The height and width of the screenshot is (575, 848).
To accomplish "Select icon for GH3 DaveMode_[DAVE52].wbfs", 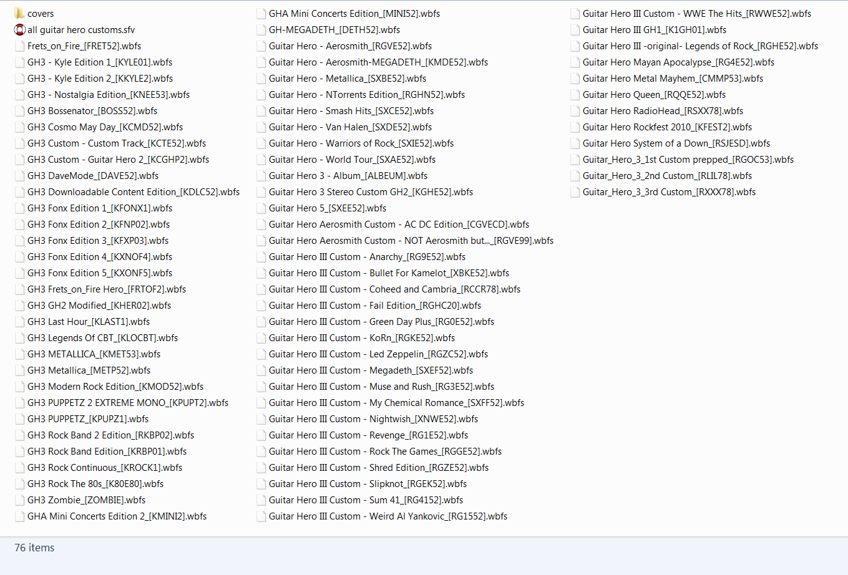I will click(20, 175).
